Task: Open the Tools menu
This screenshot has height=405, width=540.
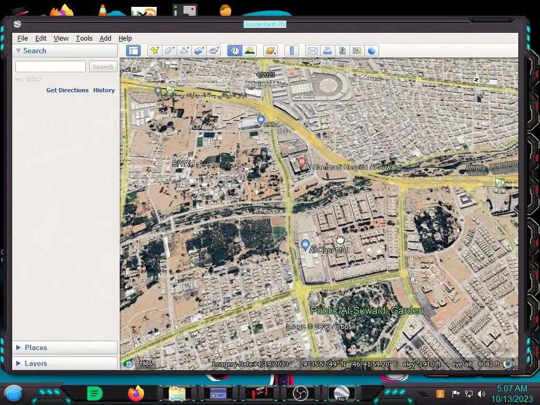Action: point(84,38)
